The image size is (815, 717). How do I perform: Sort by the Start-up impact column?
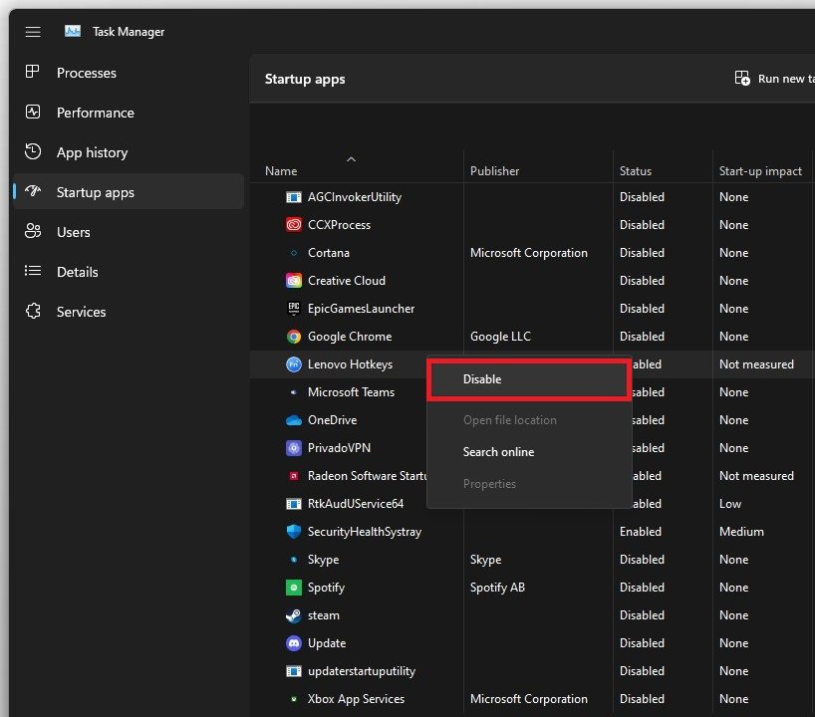(x=760, y=171)
